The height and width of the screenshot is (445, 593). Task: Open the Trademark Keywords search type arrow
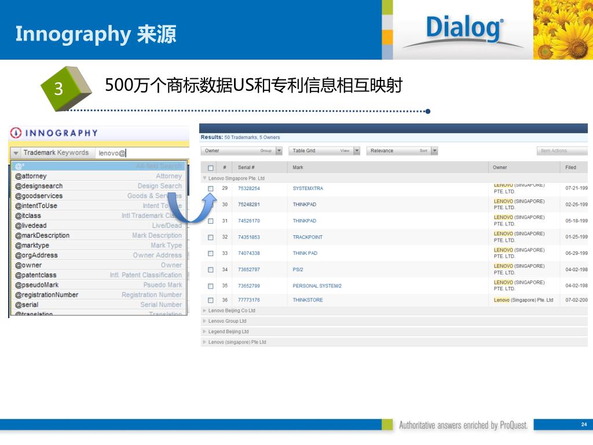click(16, 153)
